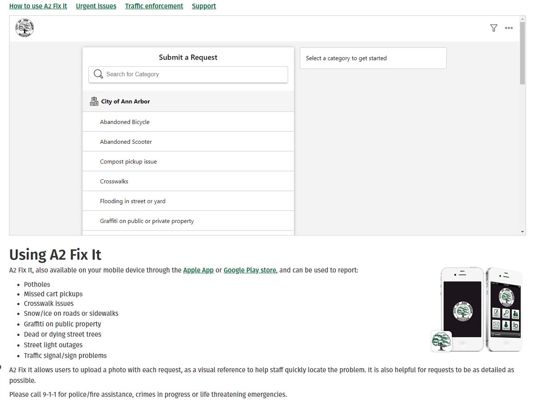Click the Missed cart pickups bullet
This screenshot has height=410, width=541.
53,294
